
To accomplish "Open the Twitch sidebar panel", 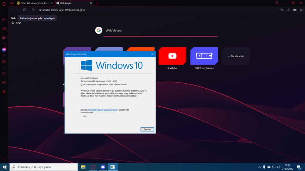I will [4, 37].
